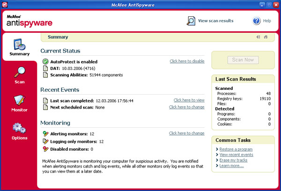Open Restore a program task
281x191 pixels.
point(236,149)
